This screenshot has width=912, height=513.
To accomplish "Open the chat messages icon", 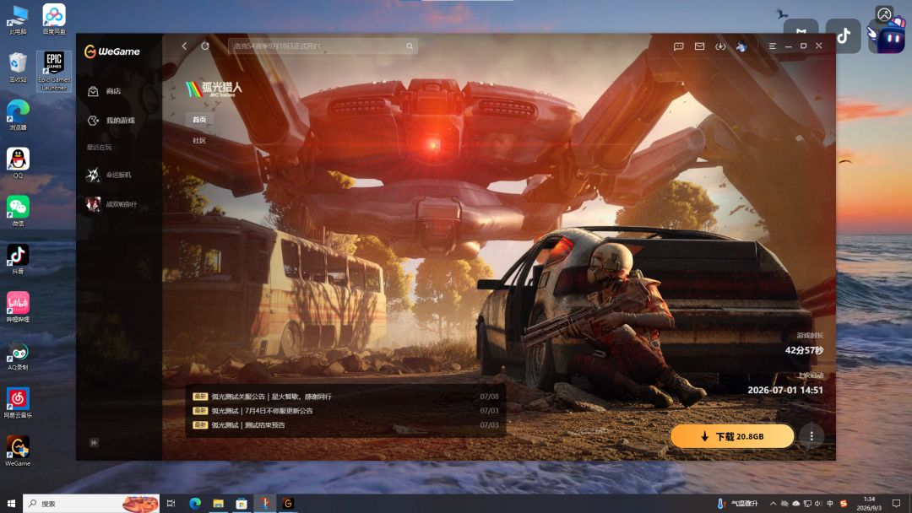I will tap(678, 46).
